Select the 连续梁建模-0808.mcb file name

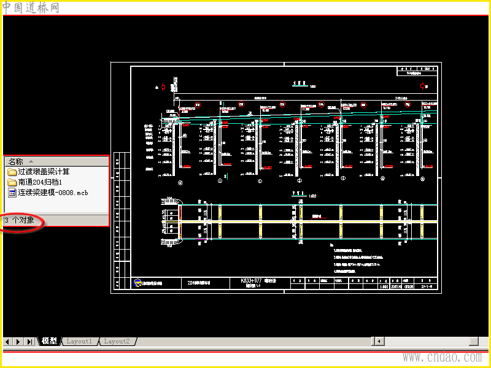pyautogui.click(x=53, y=193)
